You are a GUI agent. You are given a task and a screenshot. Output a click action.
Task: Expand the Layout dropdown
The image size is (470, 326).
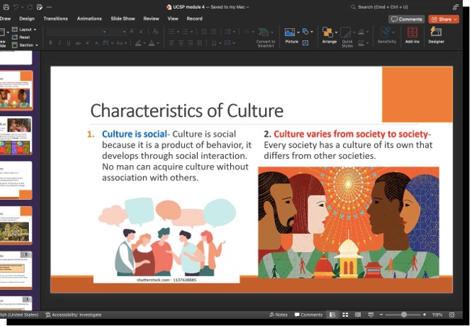tap(27, 30)
